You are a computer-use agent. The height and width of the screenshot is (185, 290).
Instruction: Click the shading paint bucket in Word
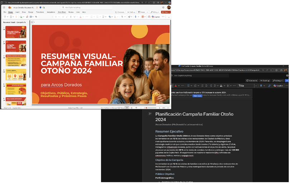[221, 86]
